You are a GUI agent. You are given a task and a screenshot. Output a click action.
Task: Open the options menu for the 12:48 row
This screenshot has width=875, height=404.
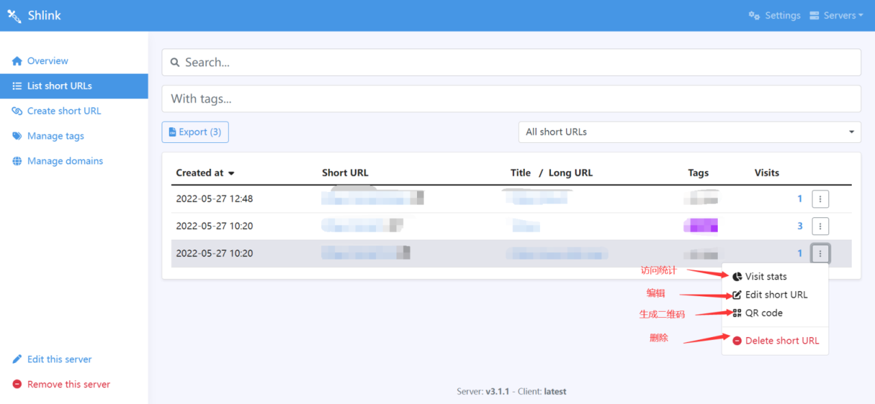[x=820, y=199]
